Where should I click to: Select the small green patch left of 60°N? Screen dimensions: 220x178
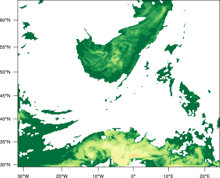pyautogui.click(x=26, y=25)
